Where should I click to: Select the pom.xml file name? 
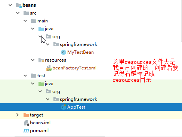pyautogui.click(x=39, y=131)
